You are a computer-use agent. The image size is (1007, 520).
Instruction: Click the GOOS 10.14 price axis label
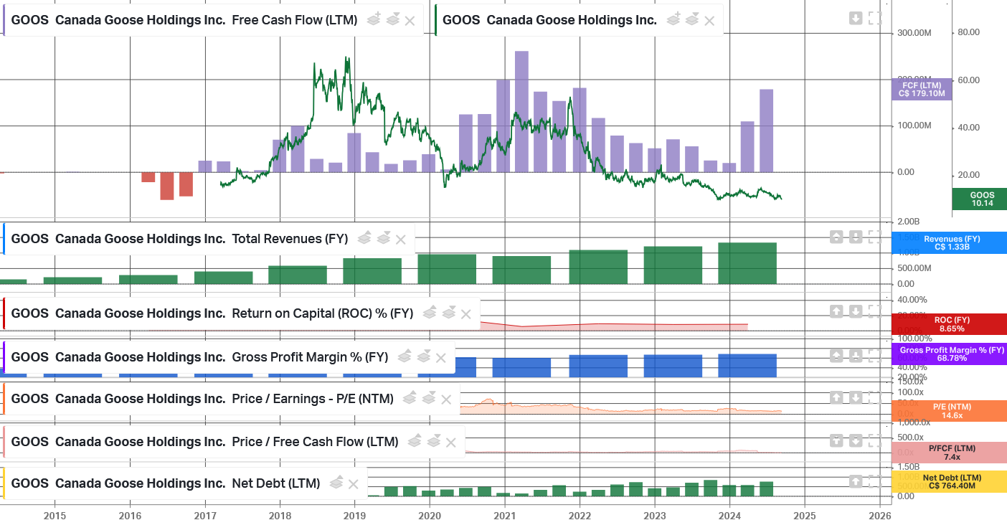pyautogui.click(x=980, y=199)
